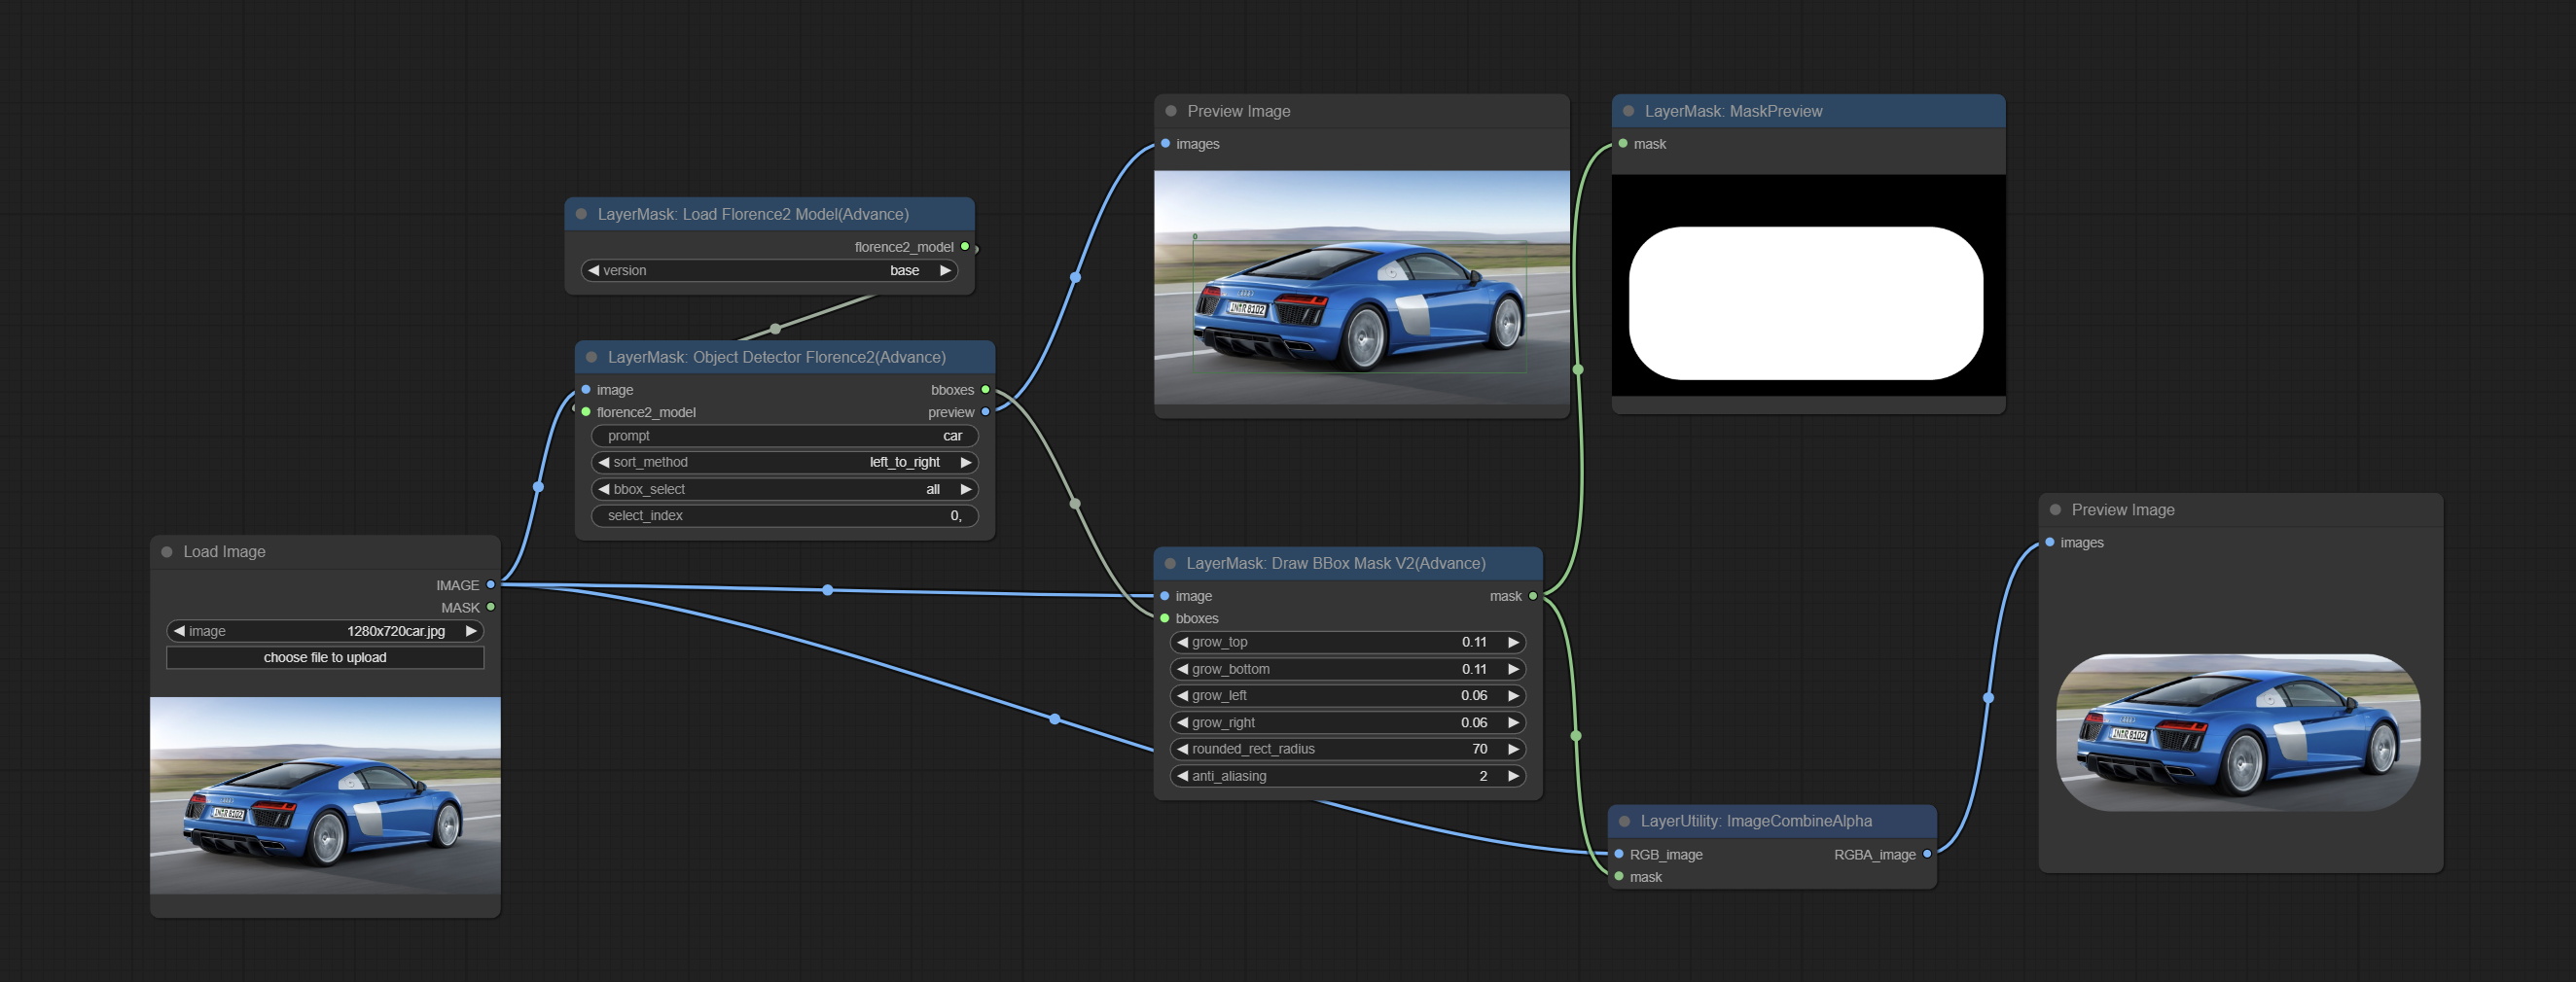
Task: Open the sort_method left_to_right selector
Action: pos(784,463)
